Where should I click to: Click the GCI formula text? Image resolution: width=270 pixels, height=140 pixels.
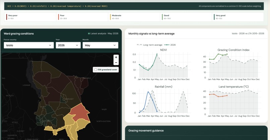pyautogui.click(x=57, y=6)
